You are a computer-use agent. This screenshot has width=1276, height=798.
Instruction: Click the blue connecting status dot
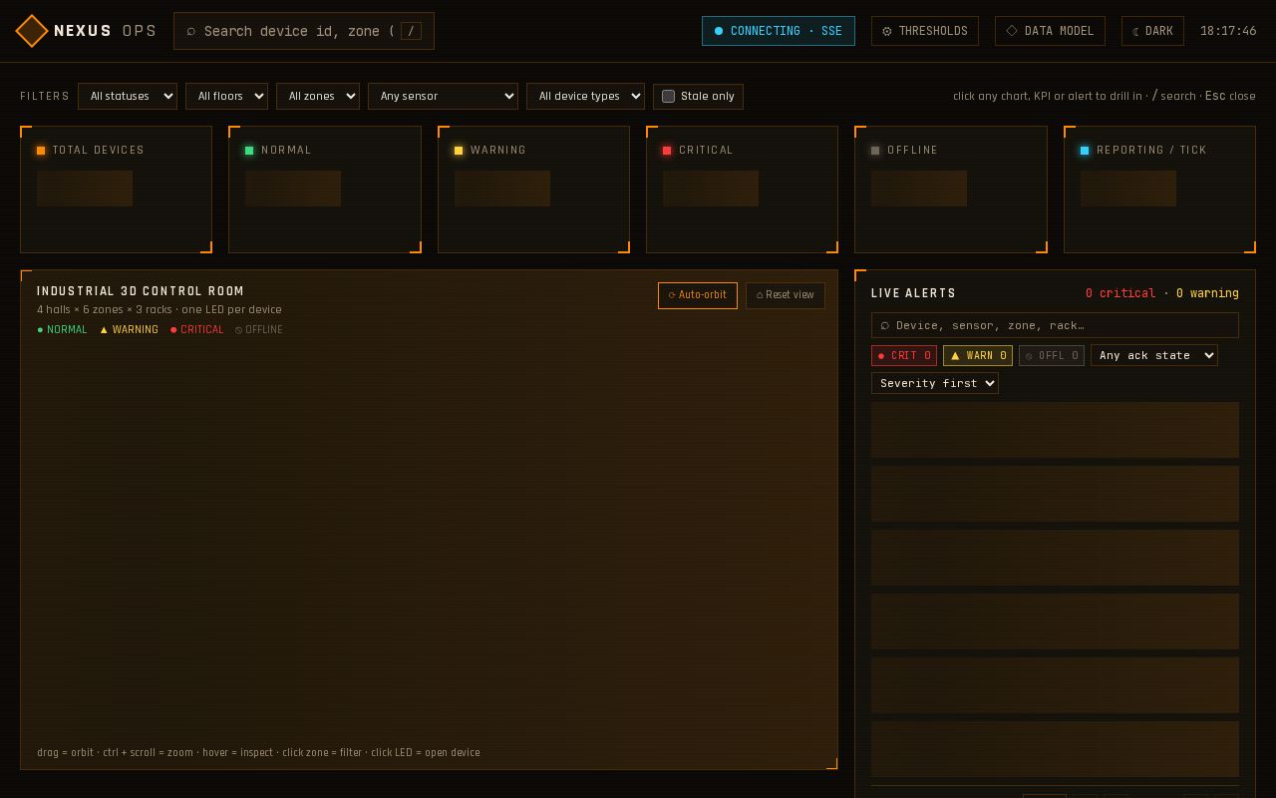click(719, 31)
